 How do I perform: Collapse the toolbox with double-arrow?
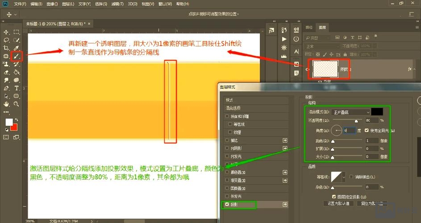[x=3, y=21]
